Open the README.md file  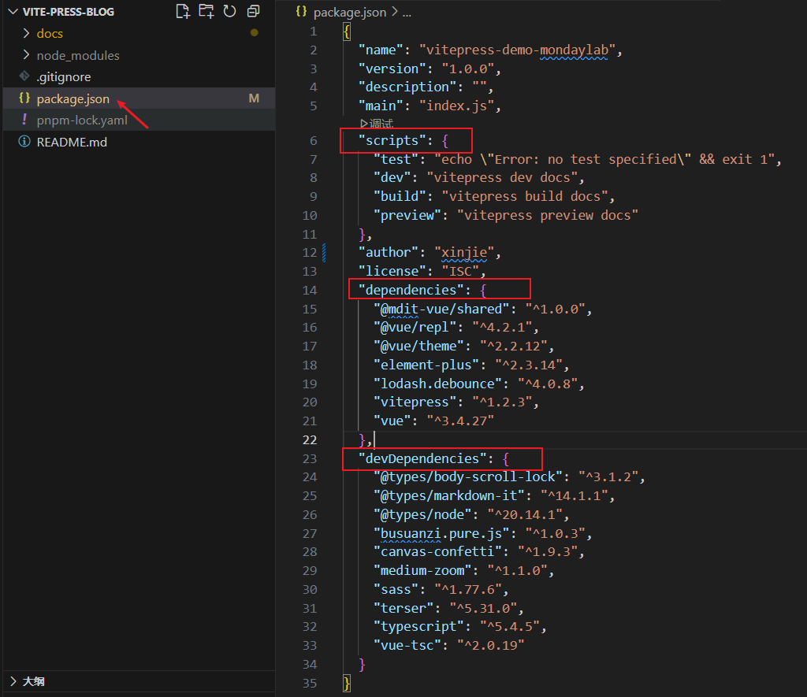click(72, 143)
